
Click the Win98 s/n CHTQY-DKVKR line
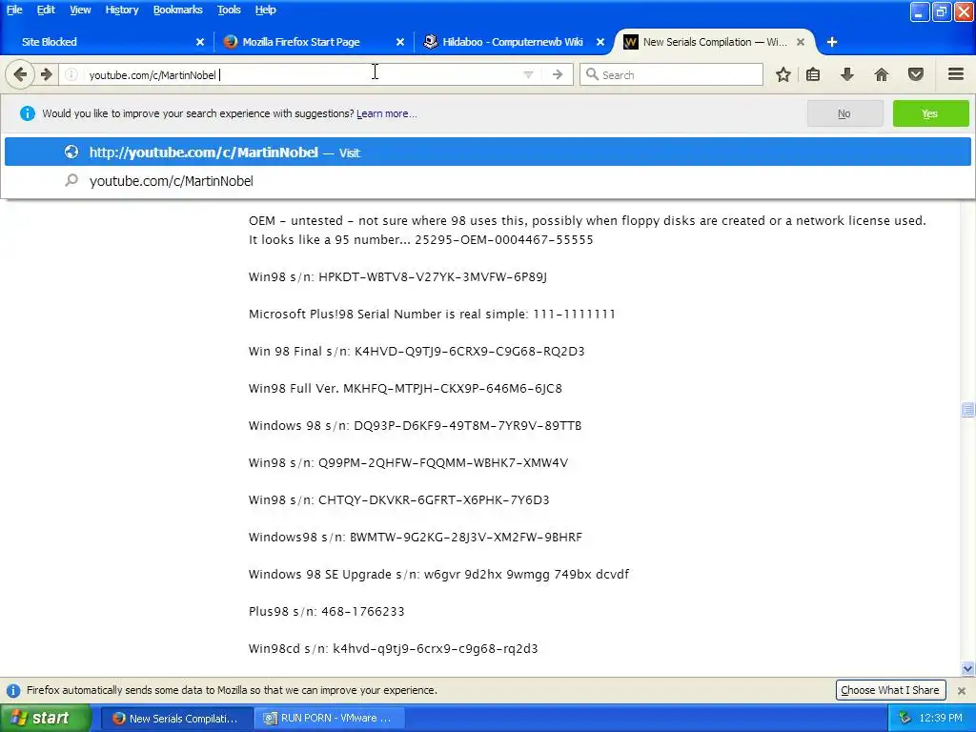pos(399,499)
